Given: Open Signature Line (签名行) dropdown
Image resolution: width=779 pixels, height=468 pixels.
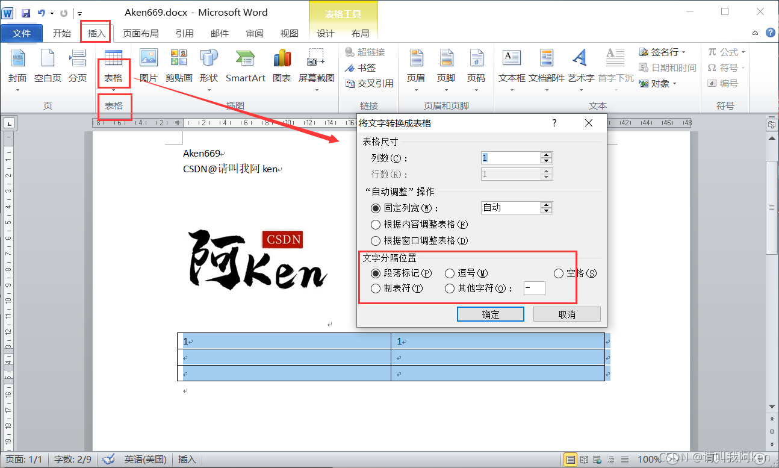Looking at the screenshot, I should click(662, 52).
